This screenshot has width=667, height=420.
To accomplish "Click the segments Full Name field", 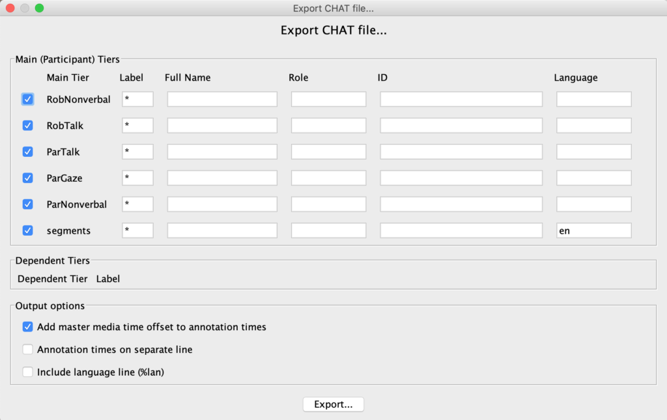I will (222, 231).
